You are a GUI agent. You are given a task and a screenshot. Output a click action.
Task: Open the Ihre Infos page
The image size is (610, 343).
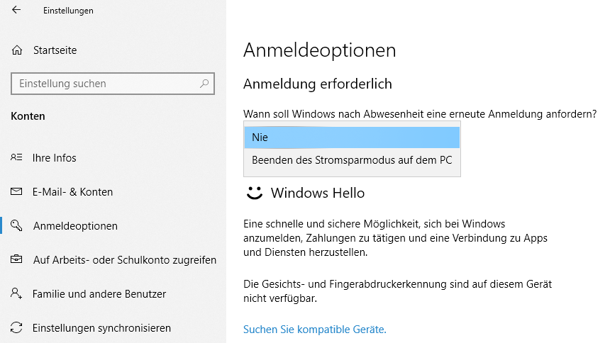pos(54,158)
